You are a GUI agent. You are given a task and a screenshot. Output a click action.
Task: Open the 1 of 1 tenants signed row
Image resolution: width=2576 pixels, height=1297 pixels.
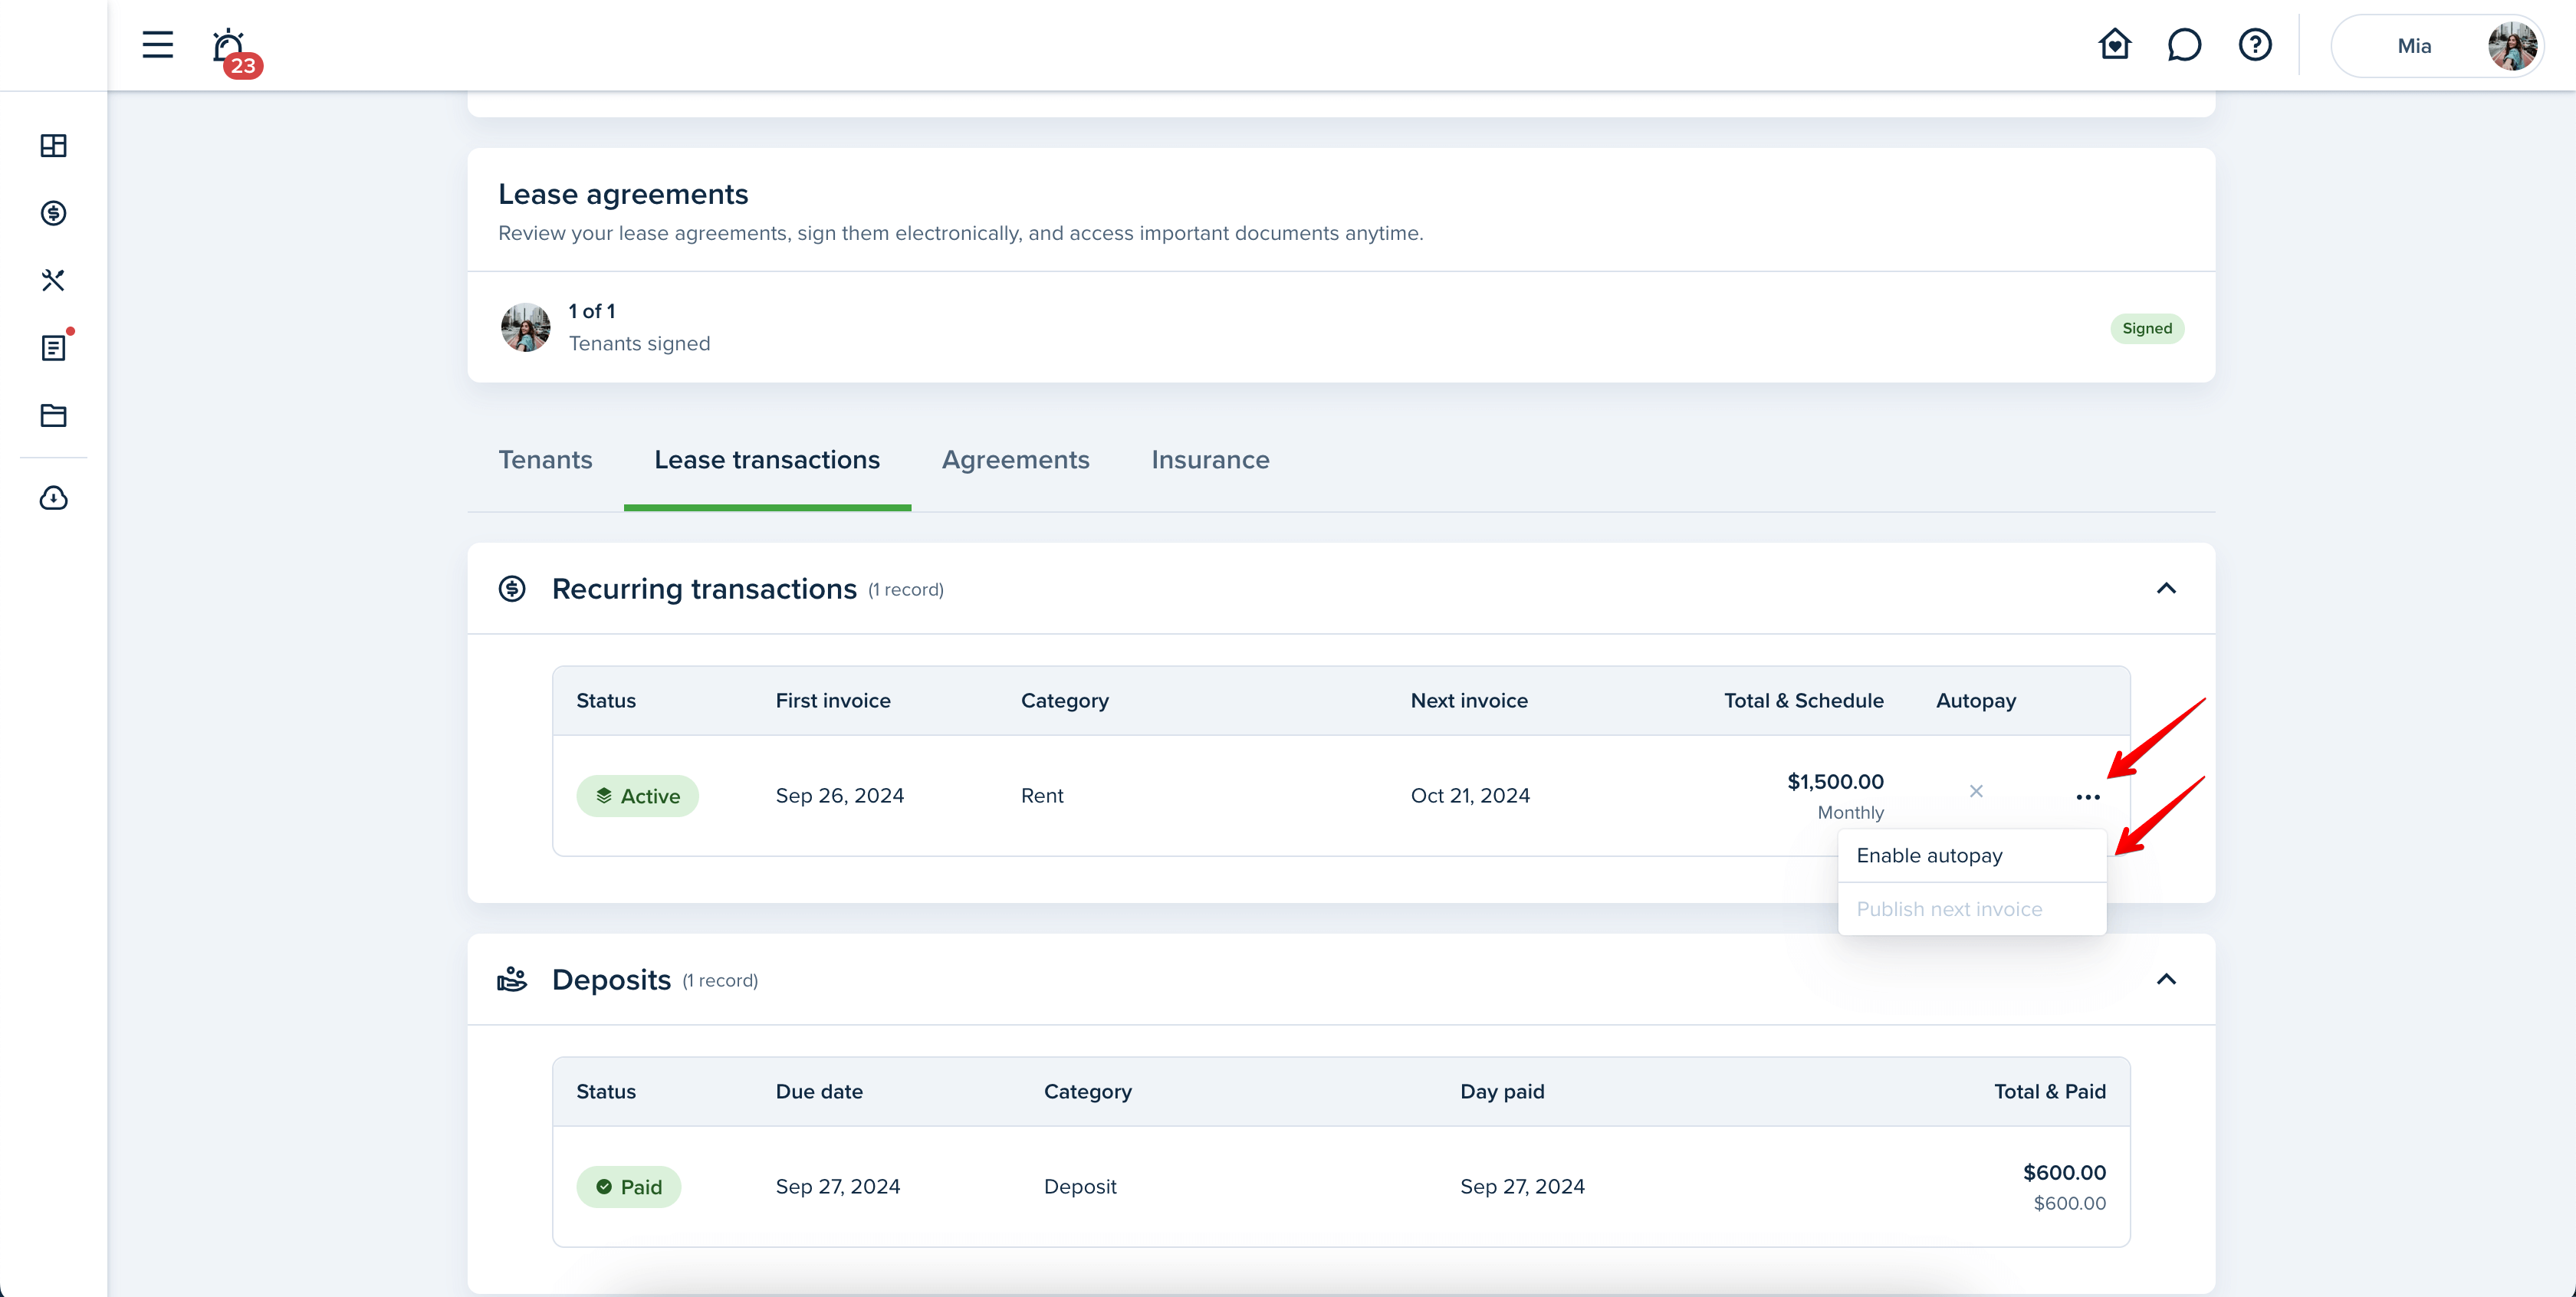(1341, 327)
